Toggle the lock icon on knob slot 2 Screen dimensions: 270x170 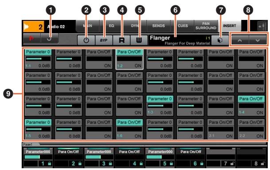(80, 163)
